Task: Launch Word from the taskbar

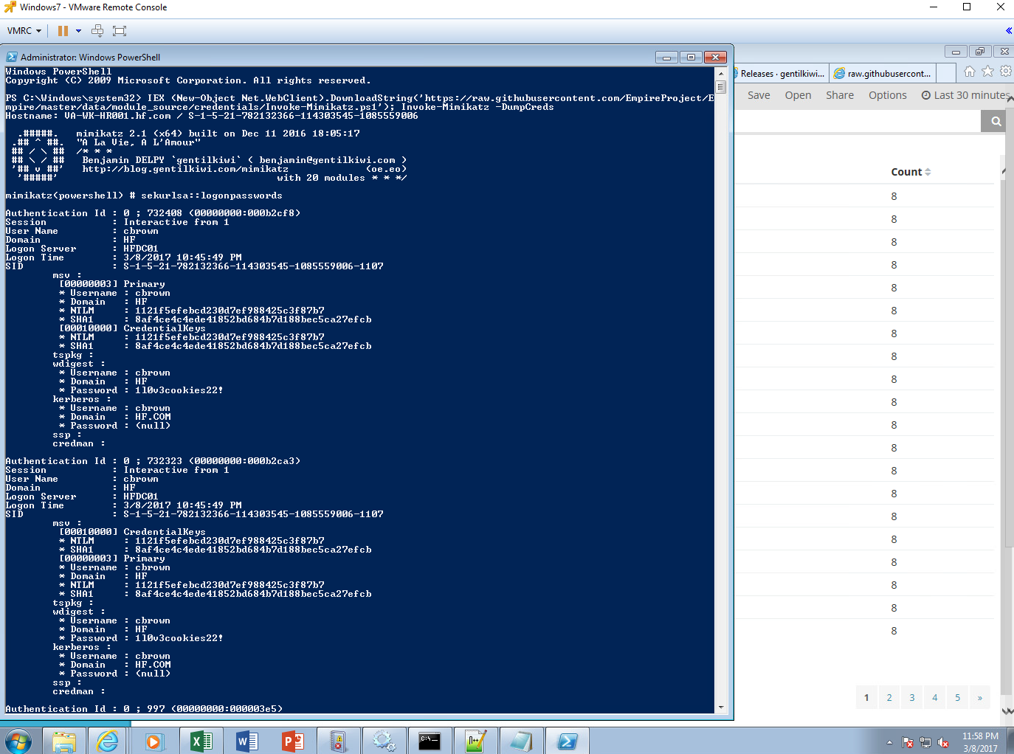Action: tap(246, 741)
